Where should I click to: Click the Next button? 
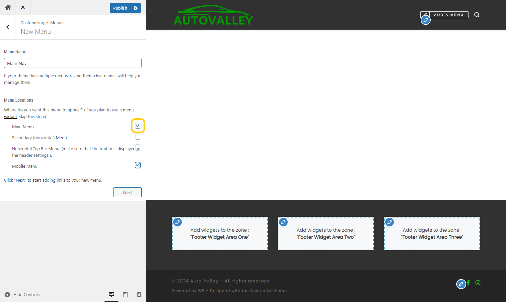click(x=127, y=192)
